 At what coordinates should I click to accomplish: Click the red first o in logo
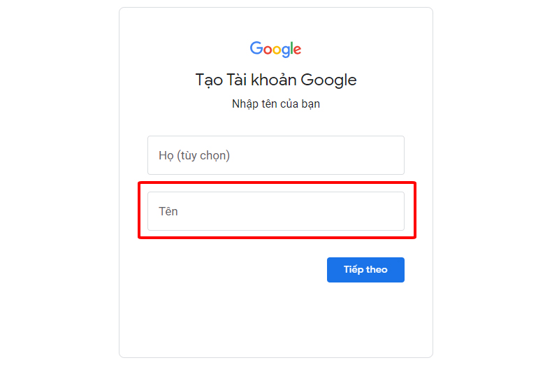tap(268, 50)
